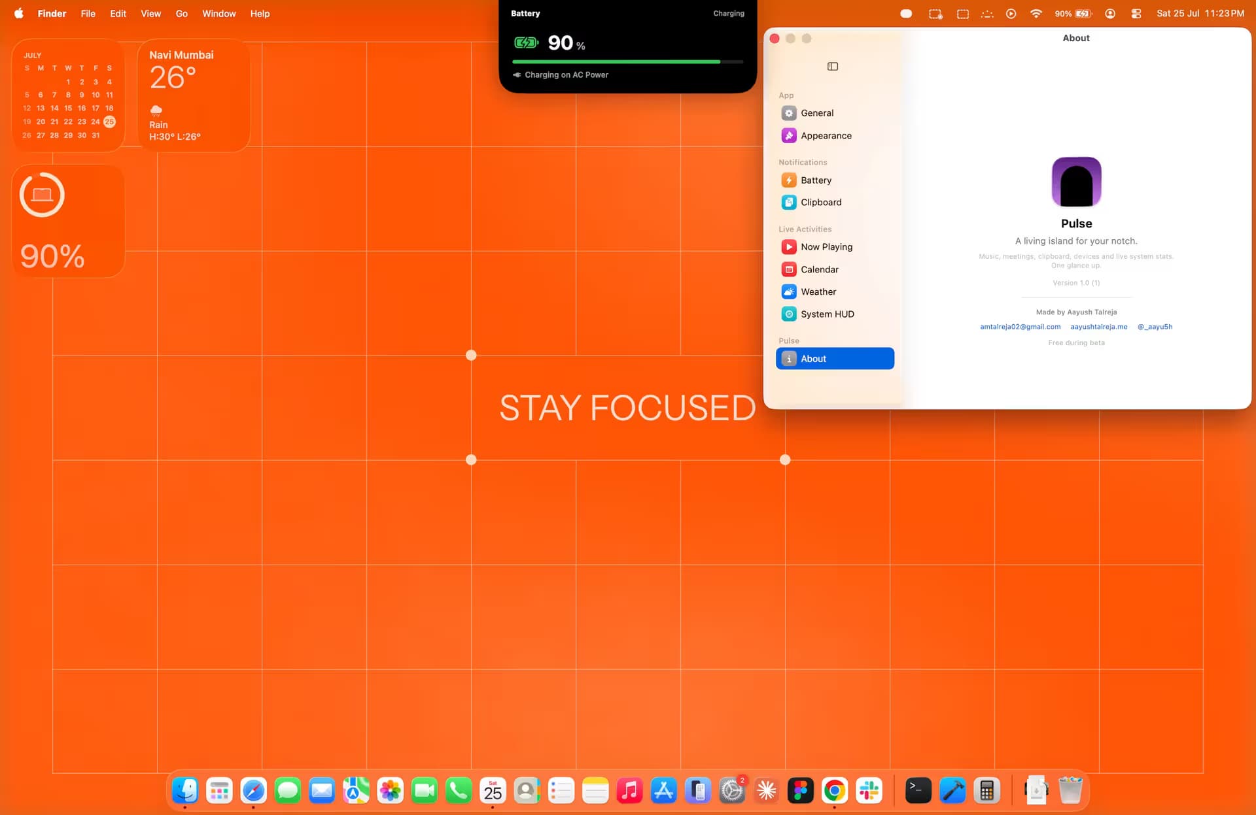
Task: Open Terminal from the Dock
Action: click(x=918, y=791)
